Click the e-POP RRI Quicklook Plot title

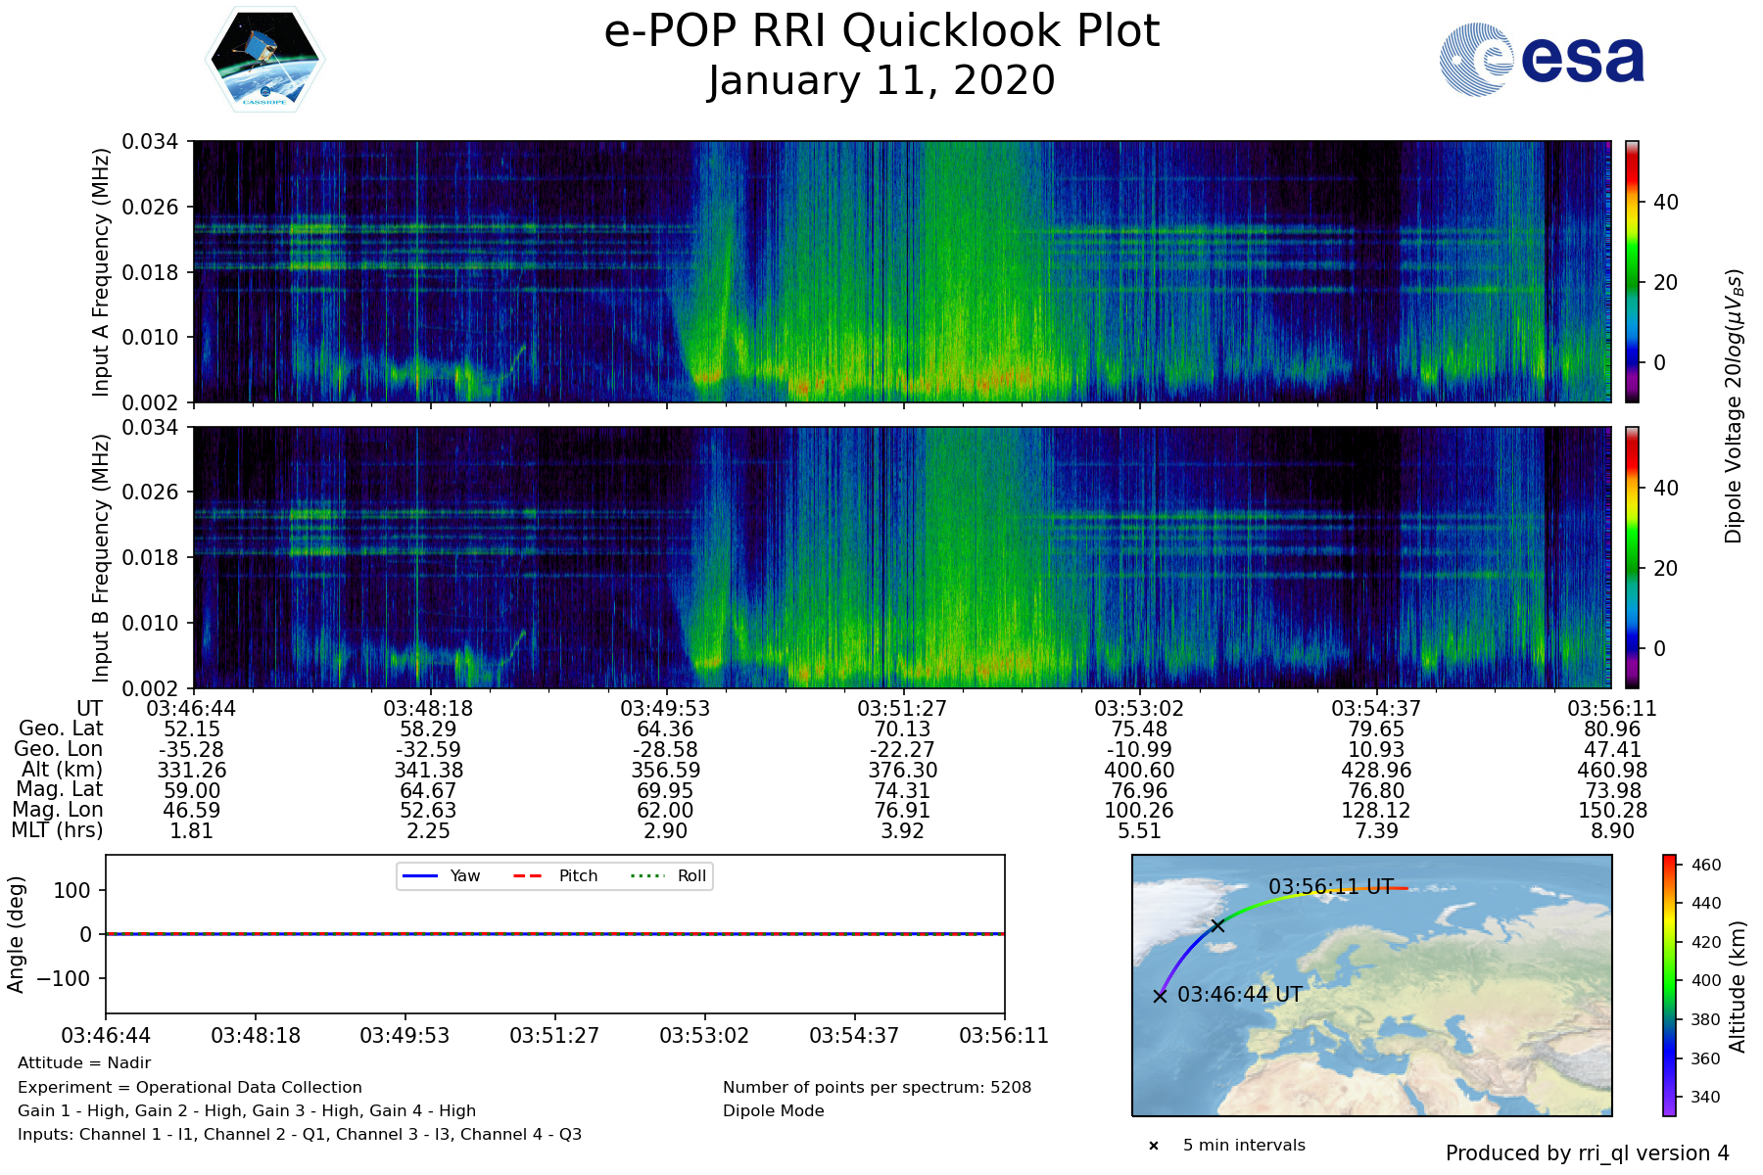[x=881, y=31]
